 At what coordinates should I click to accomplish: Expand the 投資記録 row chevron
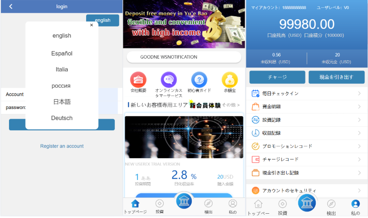pyautogui.click(x=359, y=120)
